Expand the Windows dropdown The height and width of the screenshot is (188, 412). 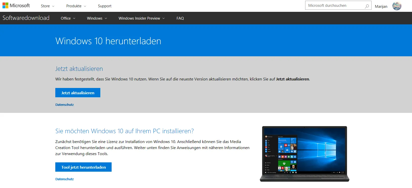[97, 18]
